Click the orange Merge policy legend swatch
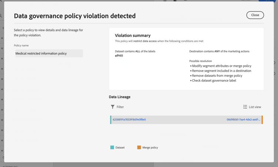The image size is (278, 167). 139,147
